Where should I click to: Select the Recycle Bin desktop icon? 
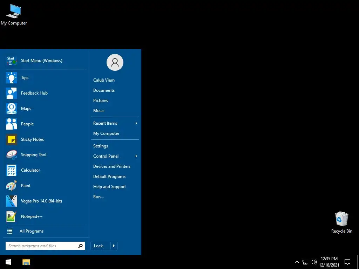tap(341, 222)
